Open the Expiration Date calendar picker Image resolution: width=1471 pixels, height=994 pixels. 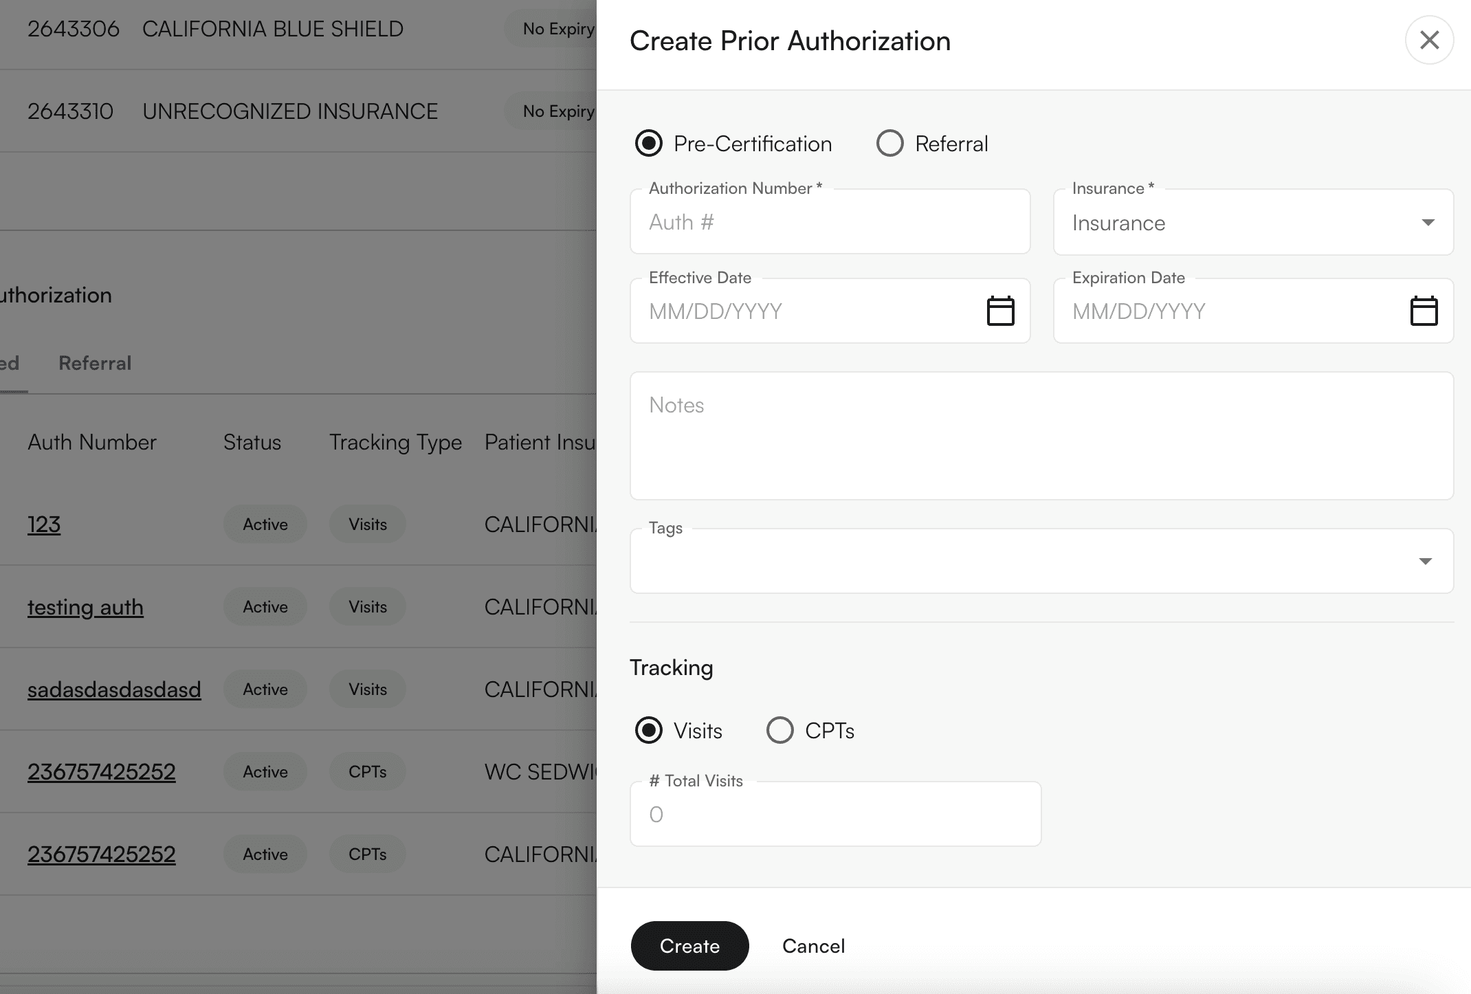coord(1424,311)
